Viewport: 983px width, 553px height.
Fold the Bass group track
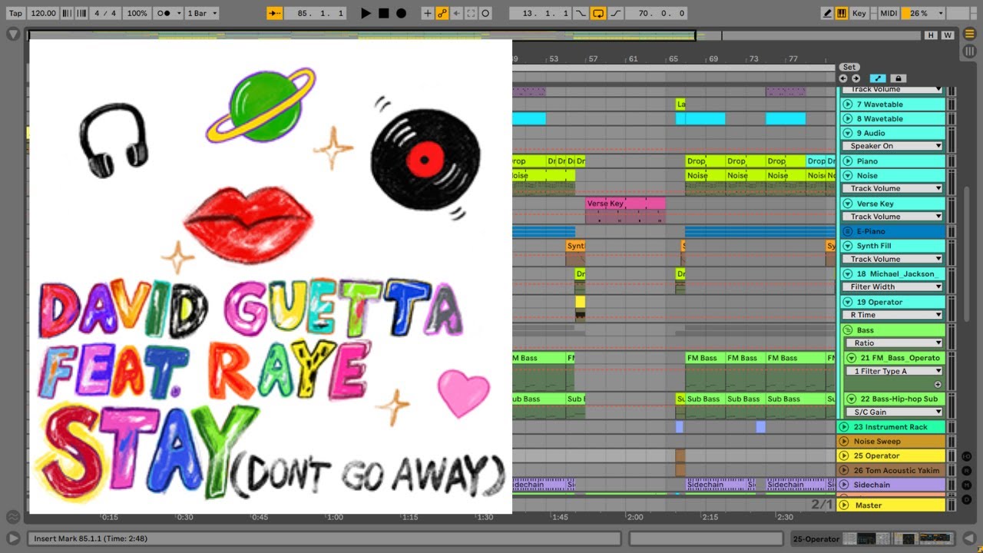click(848, 330)
